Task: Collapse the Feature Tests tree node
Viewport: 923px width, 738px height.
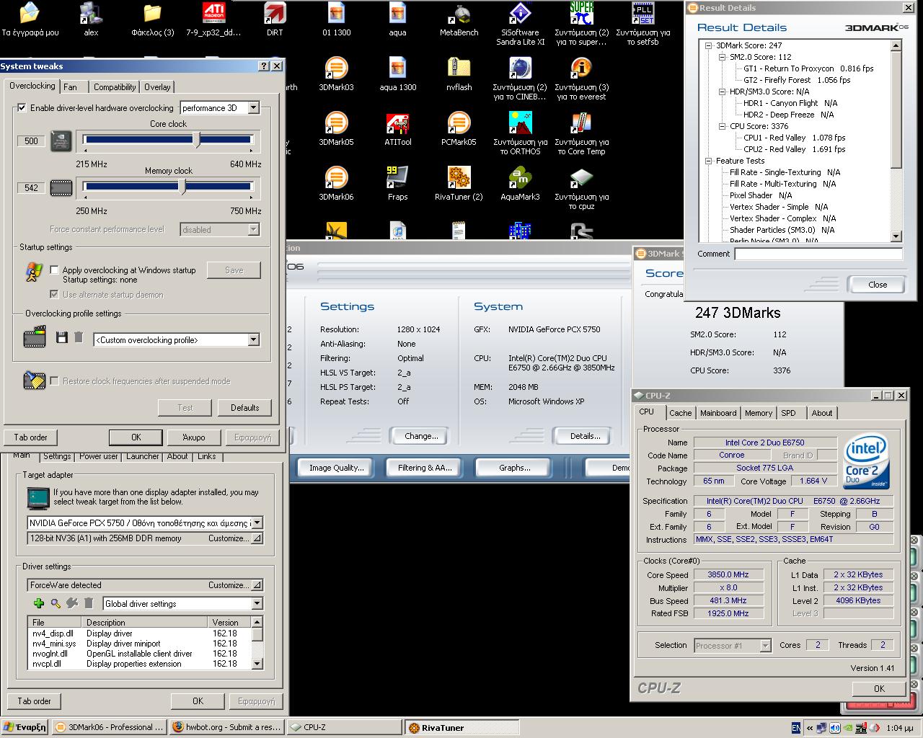Action: click(x=709, y=161)
